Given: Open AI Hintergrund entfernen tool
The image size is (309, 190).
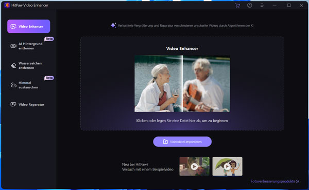Looking at the screenshot, I should (x=29, y=46).
